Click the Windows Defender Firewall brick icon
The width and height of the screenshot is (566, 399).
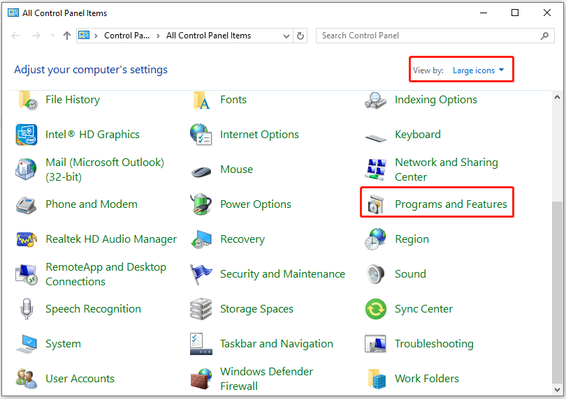tap(201, 379)
